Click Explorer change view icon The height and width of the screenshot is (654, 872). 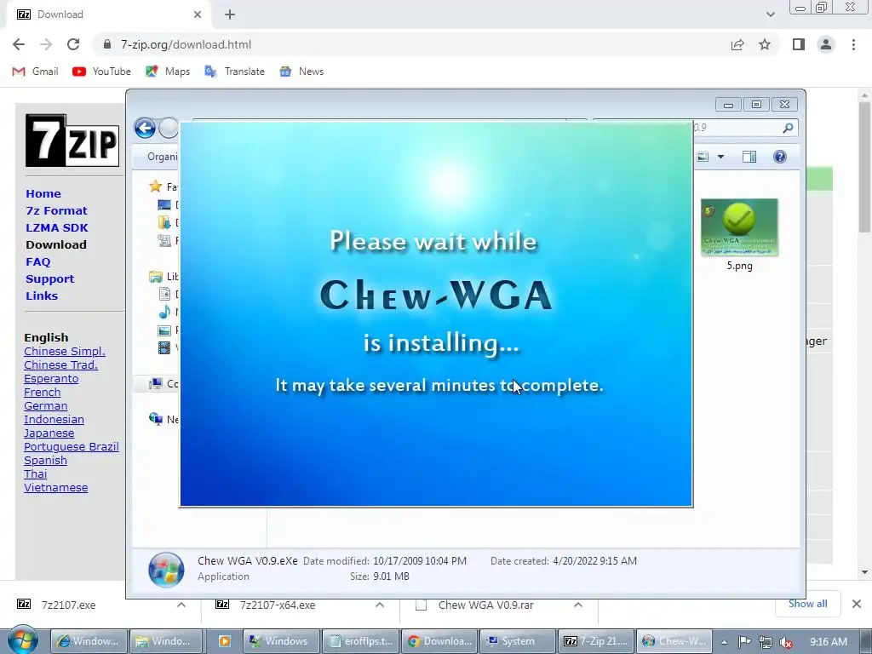[703, 157]
